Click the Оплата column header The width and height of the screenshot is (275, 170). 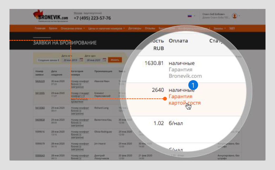178,41
